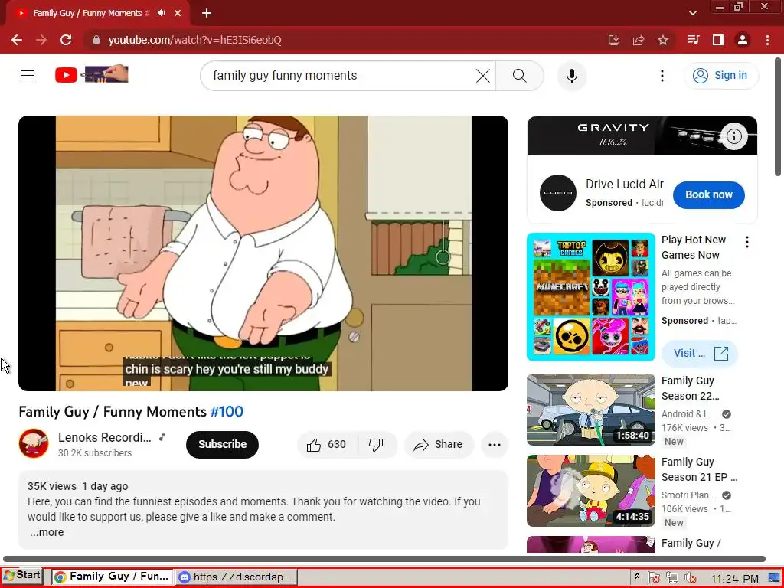Bookmark this page with the star
Screen dimensions: 784x588
[663, 40]
